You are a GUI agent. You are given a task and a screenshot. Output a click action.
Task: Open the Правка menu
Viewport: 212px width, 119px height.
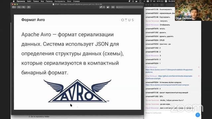(36, 1)
